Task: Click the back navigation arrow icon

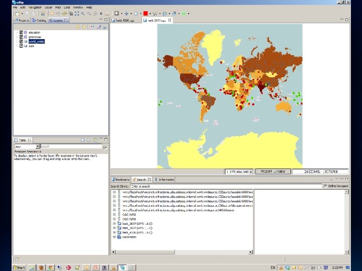Action: [x=52, y=14]
